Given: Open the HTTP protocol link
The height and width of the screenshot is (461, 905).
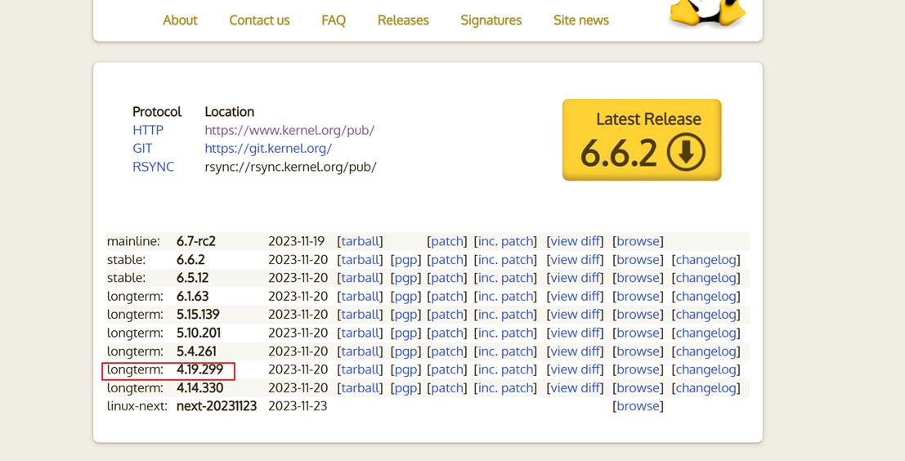Looking at the screenshot, I should click(148, 131).
